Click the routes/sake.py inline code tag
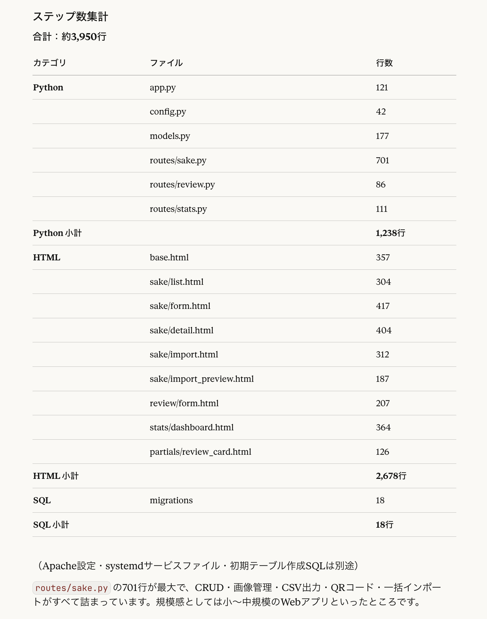The width and height of the screenshot is (487, 619). pyautogui.click(x=71, y=588)
